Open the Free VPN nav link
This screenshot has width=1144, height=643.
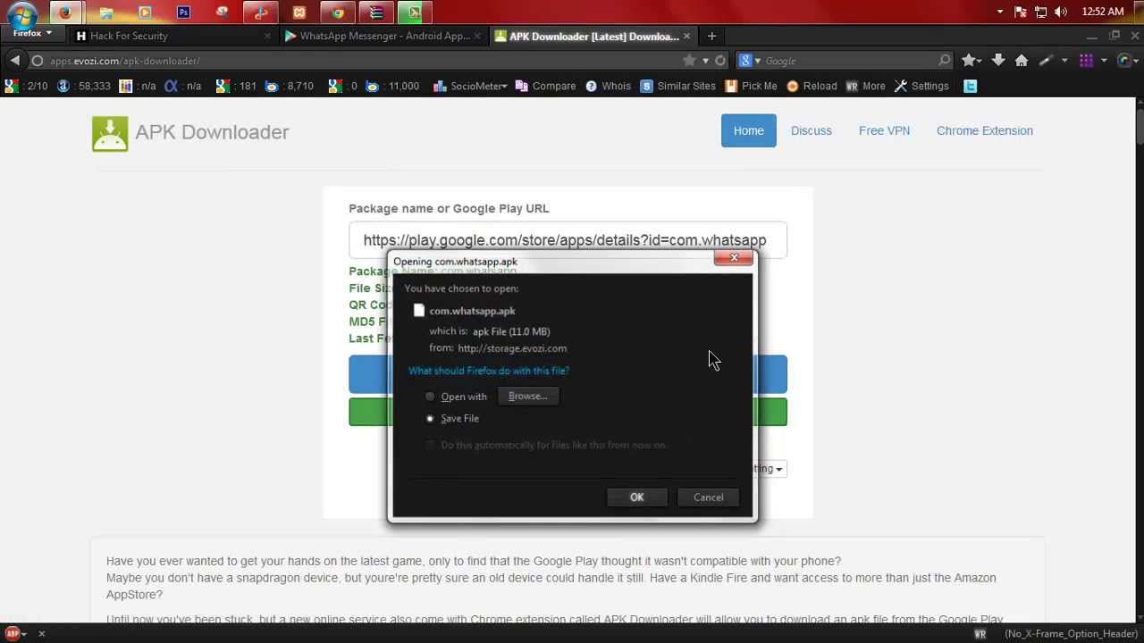[x=884, y=130]
